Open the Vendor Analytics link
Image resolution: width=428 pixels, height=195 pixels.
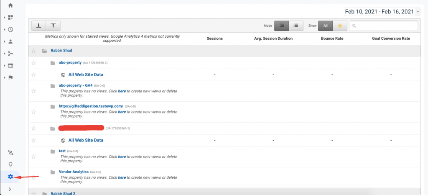74,172
